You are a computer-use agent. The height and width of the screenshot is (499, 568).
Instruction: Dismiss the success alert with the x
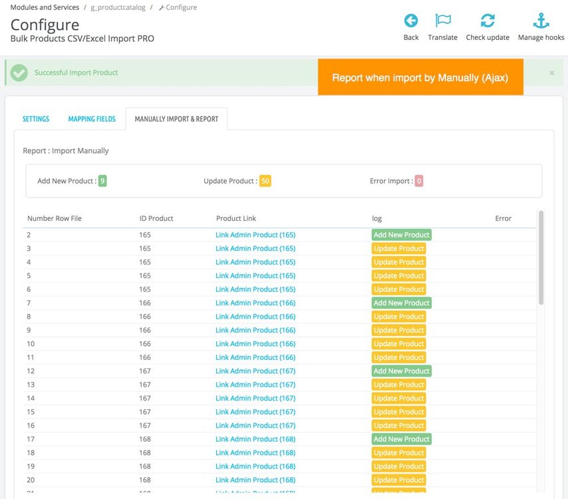coord(551,73)
